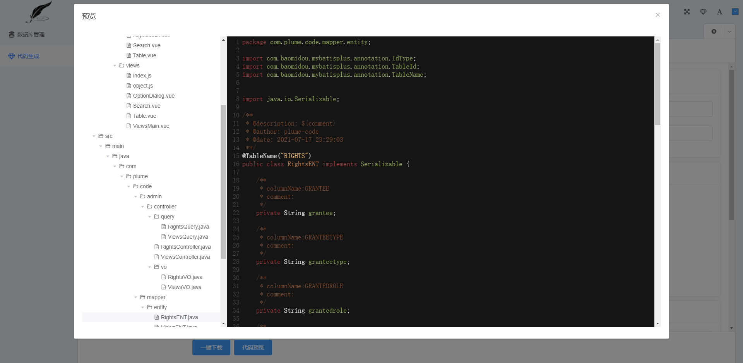Open OptionDialog.vue file

click(154, 96)
